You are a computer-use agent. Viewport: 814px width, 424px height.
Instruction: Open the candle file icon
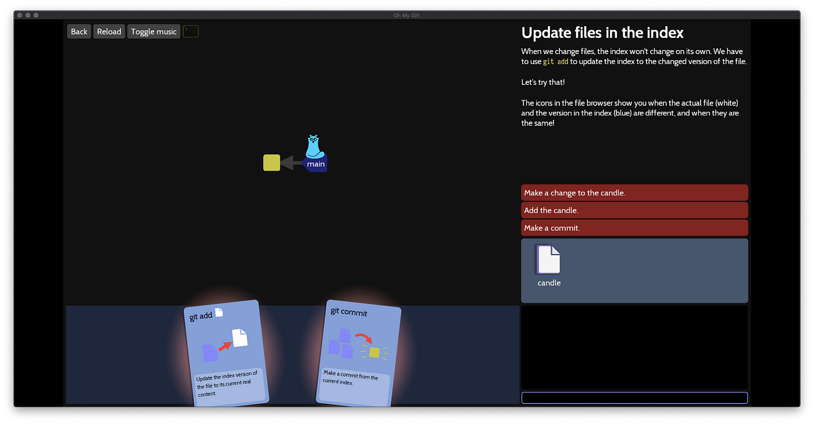[548, 259]
